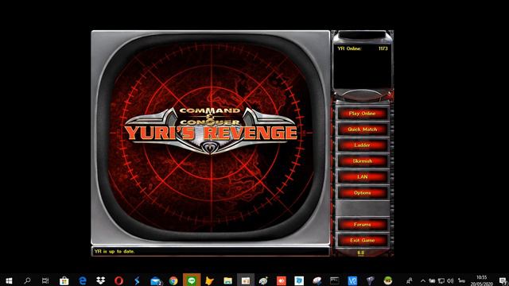Start a Quick Match game
Image resolution: width=509 pixels, height=286 pixels.
click(x=363, y=129)
